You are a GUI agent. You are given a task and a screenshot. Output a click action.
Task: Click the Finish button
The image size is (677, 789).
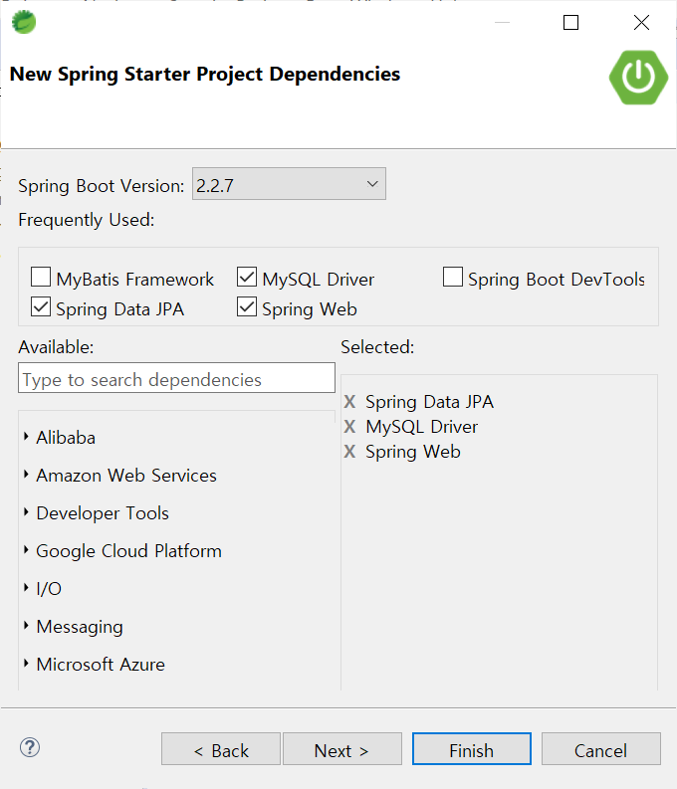click(x=472, y=749)
